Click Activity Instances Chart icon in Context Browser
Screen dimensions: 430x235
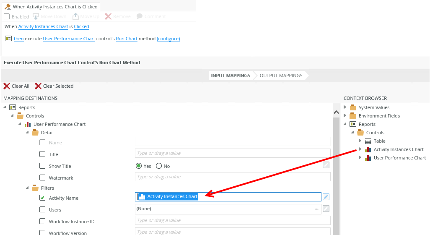click(x=368, y=149)
